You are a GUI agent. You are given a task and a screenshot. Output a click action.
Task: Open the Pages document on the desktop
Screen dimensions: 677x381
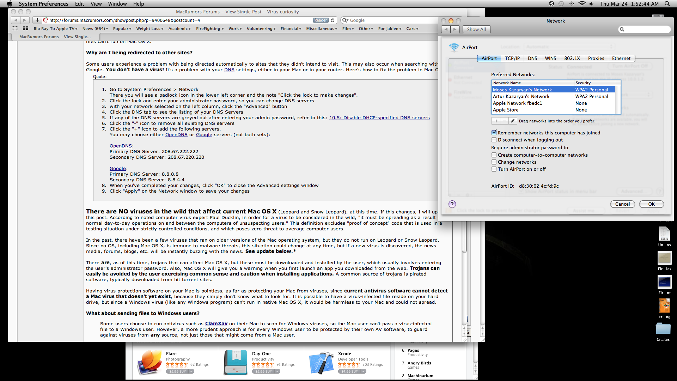pyautogui.click(x=664, y=236)
